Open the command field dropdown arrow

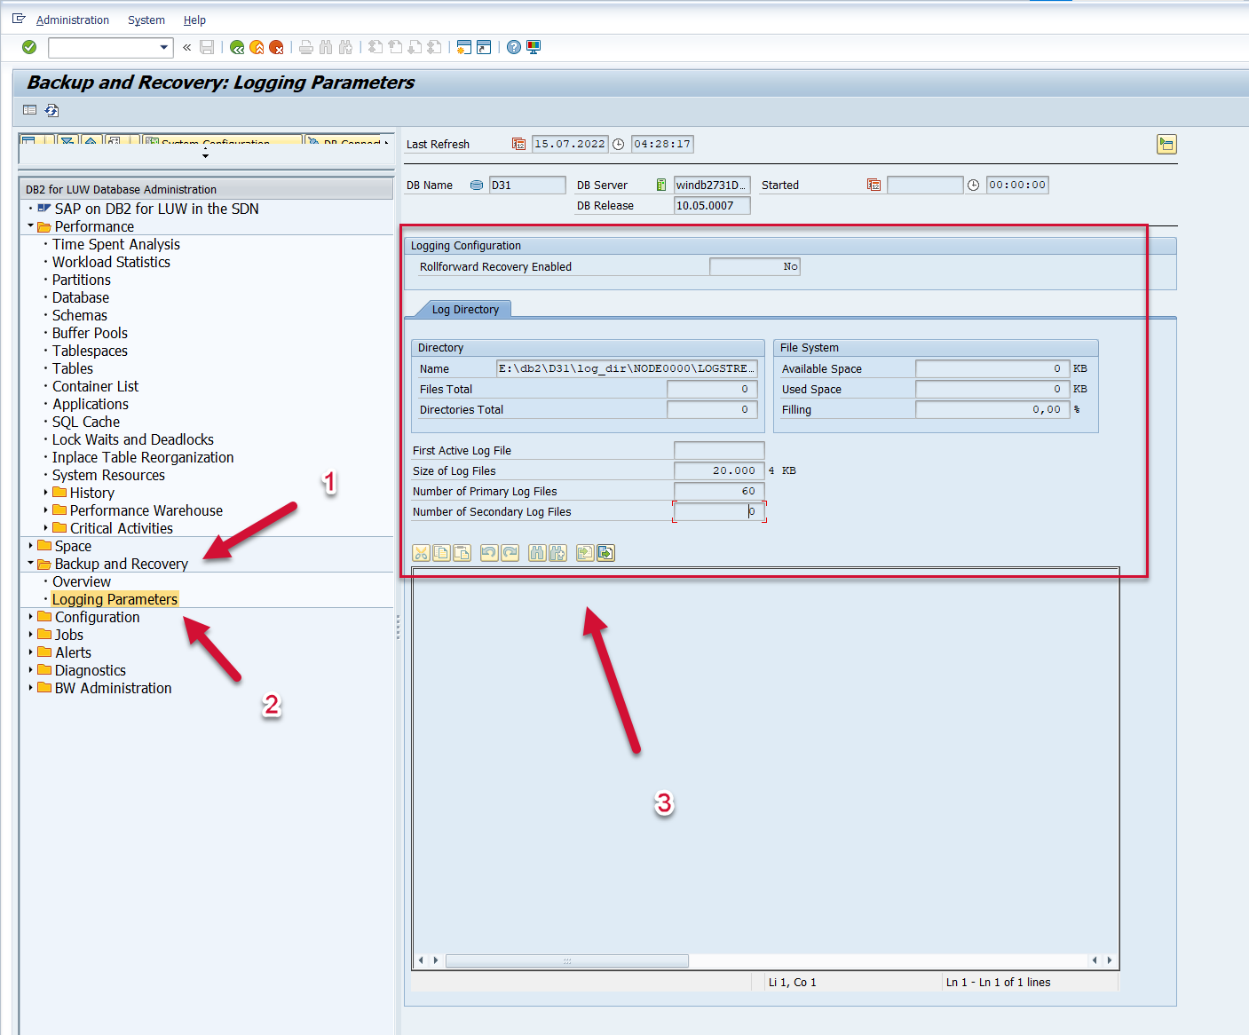(164, 47)
